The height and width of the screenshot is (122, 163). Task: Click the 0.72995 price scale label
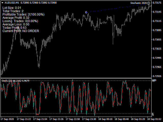coord(157,58)
